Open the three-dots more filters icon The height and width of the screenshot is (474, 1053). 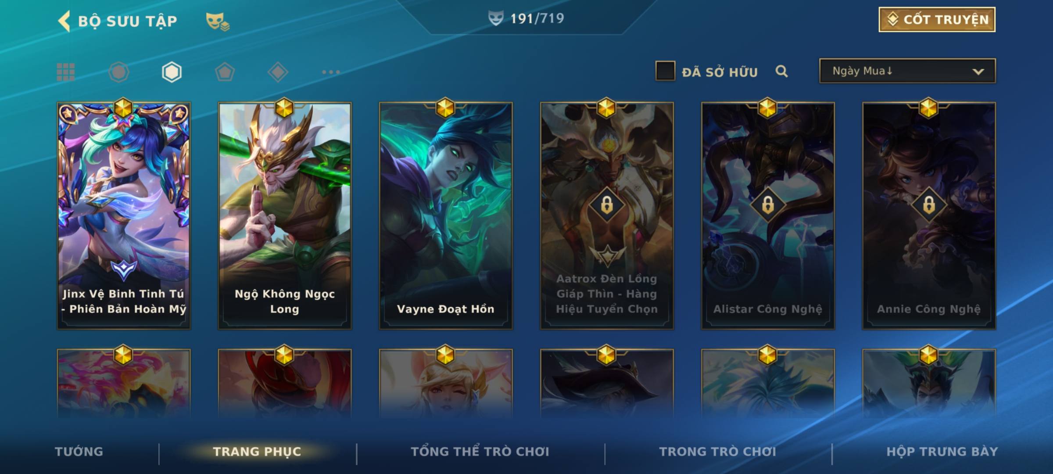331,72
